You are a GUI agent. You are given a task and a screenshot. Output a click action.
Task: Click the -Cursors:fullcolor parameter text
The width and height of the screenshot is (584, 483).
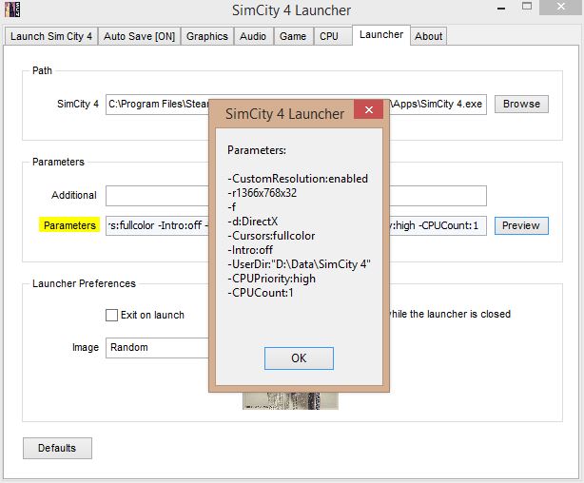click(x=271, y=236)
